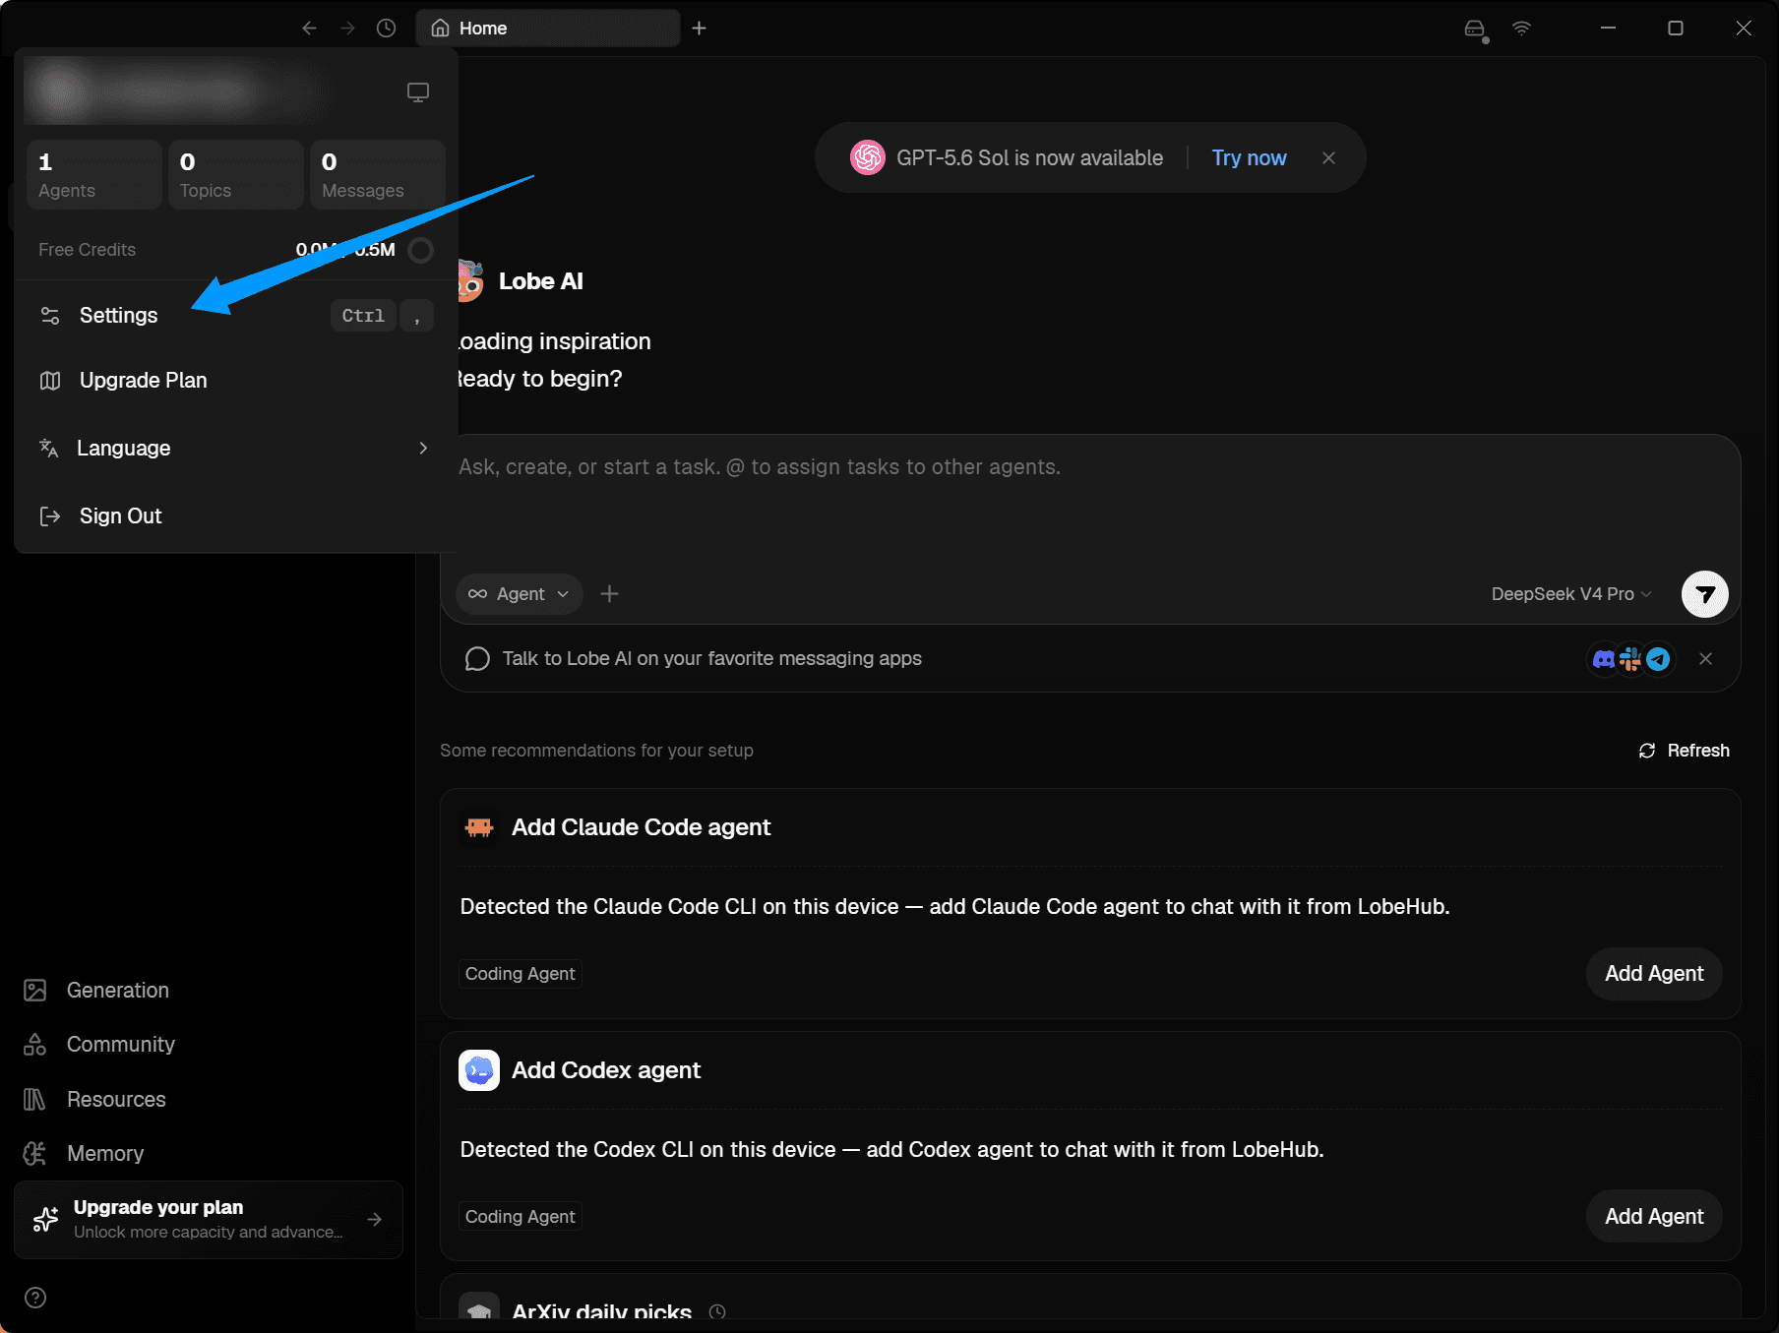Click the plus attachment icon in the chat box
Screen dimensions: 1779x1333
pyautogui.click(x=610, y=594)
